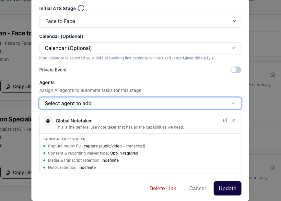The width and height of the screenshot is (281, 201).
Task: Click Capture mode: Full capture text
Action: coord(97,146)
